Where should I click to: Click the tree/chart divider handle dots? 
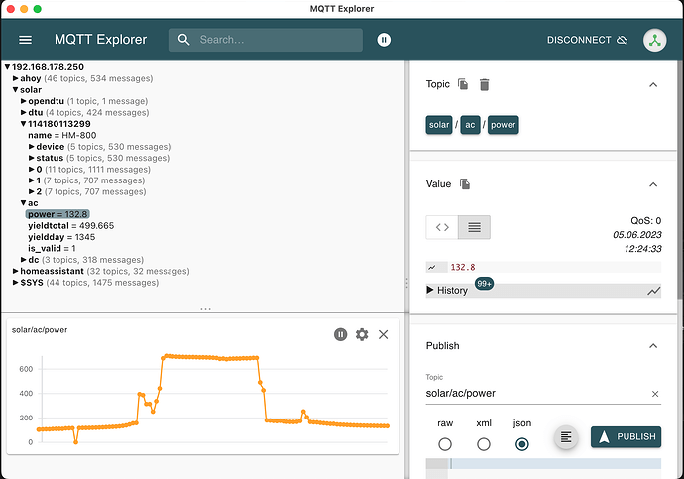(205, 309)
